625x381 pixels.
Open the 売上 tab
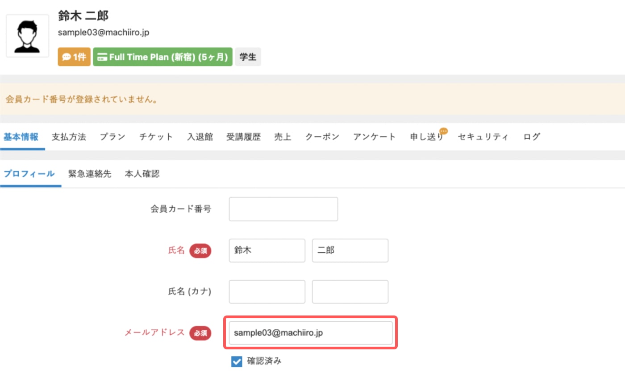click(283, 137)
